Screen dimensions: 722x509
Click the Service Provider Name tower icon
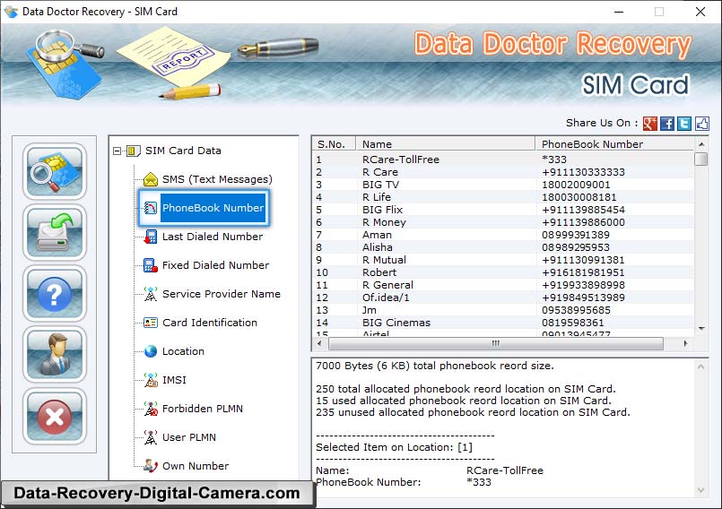(151, 294)
